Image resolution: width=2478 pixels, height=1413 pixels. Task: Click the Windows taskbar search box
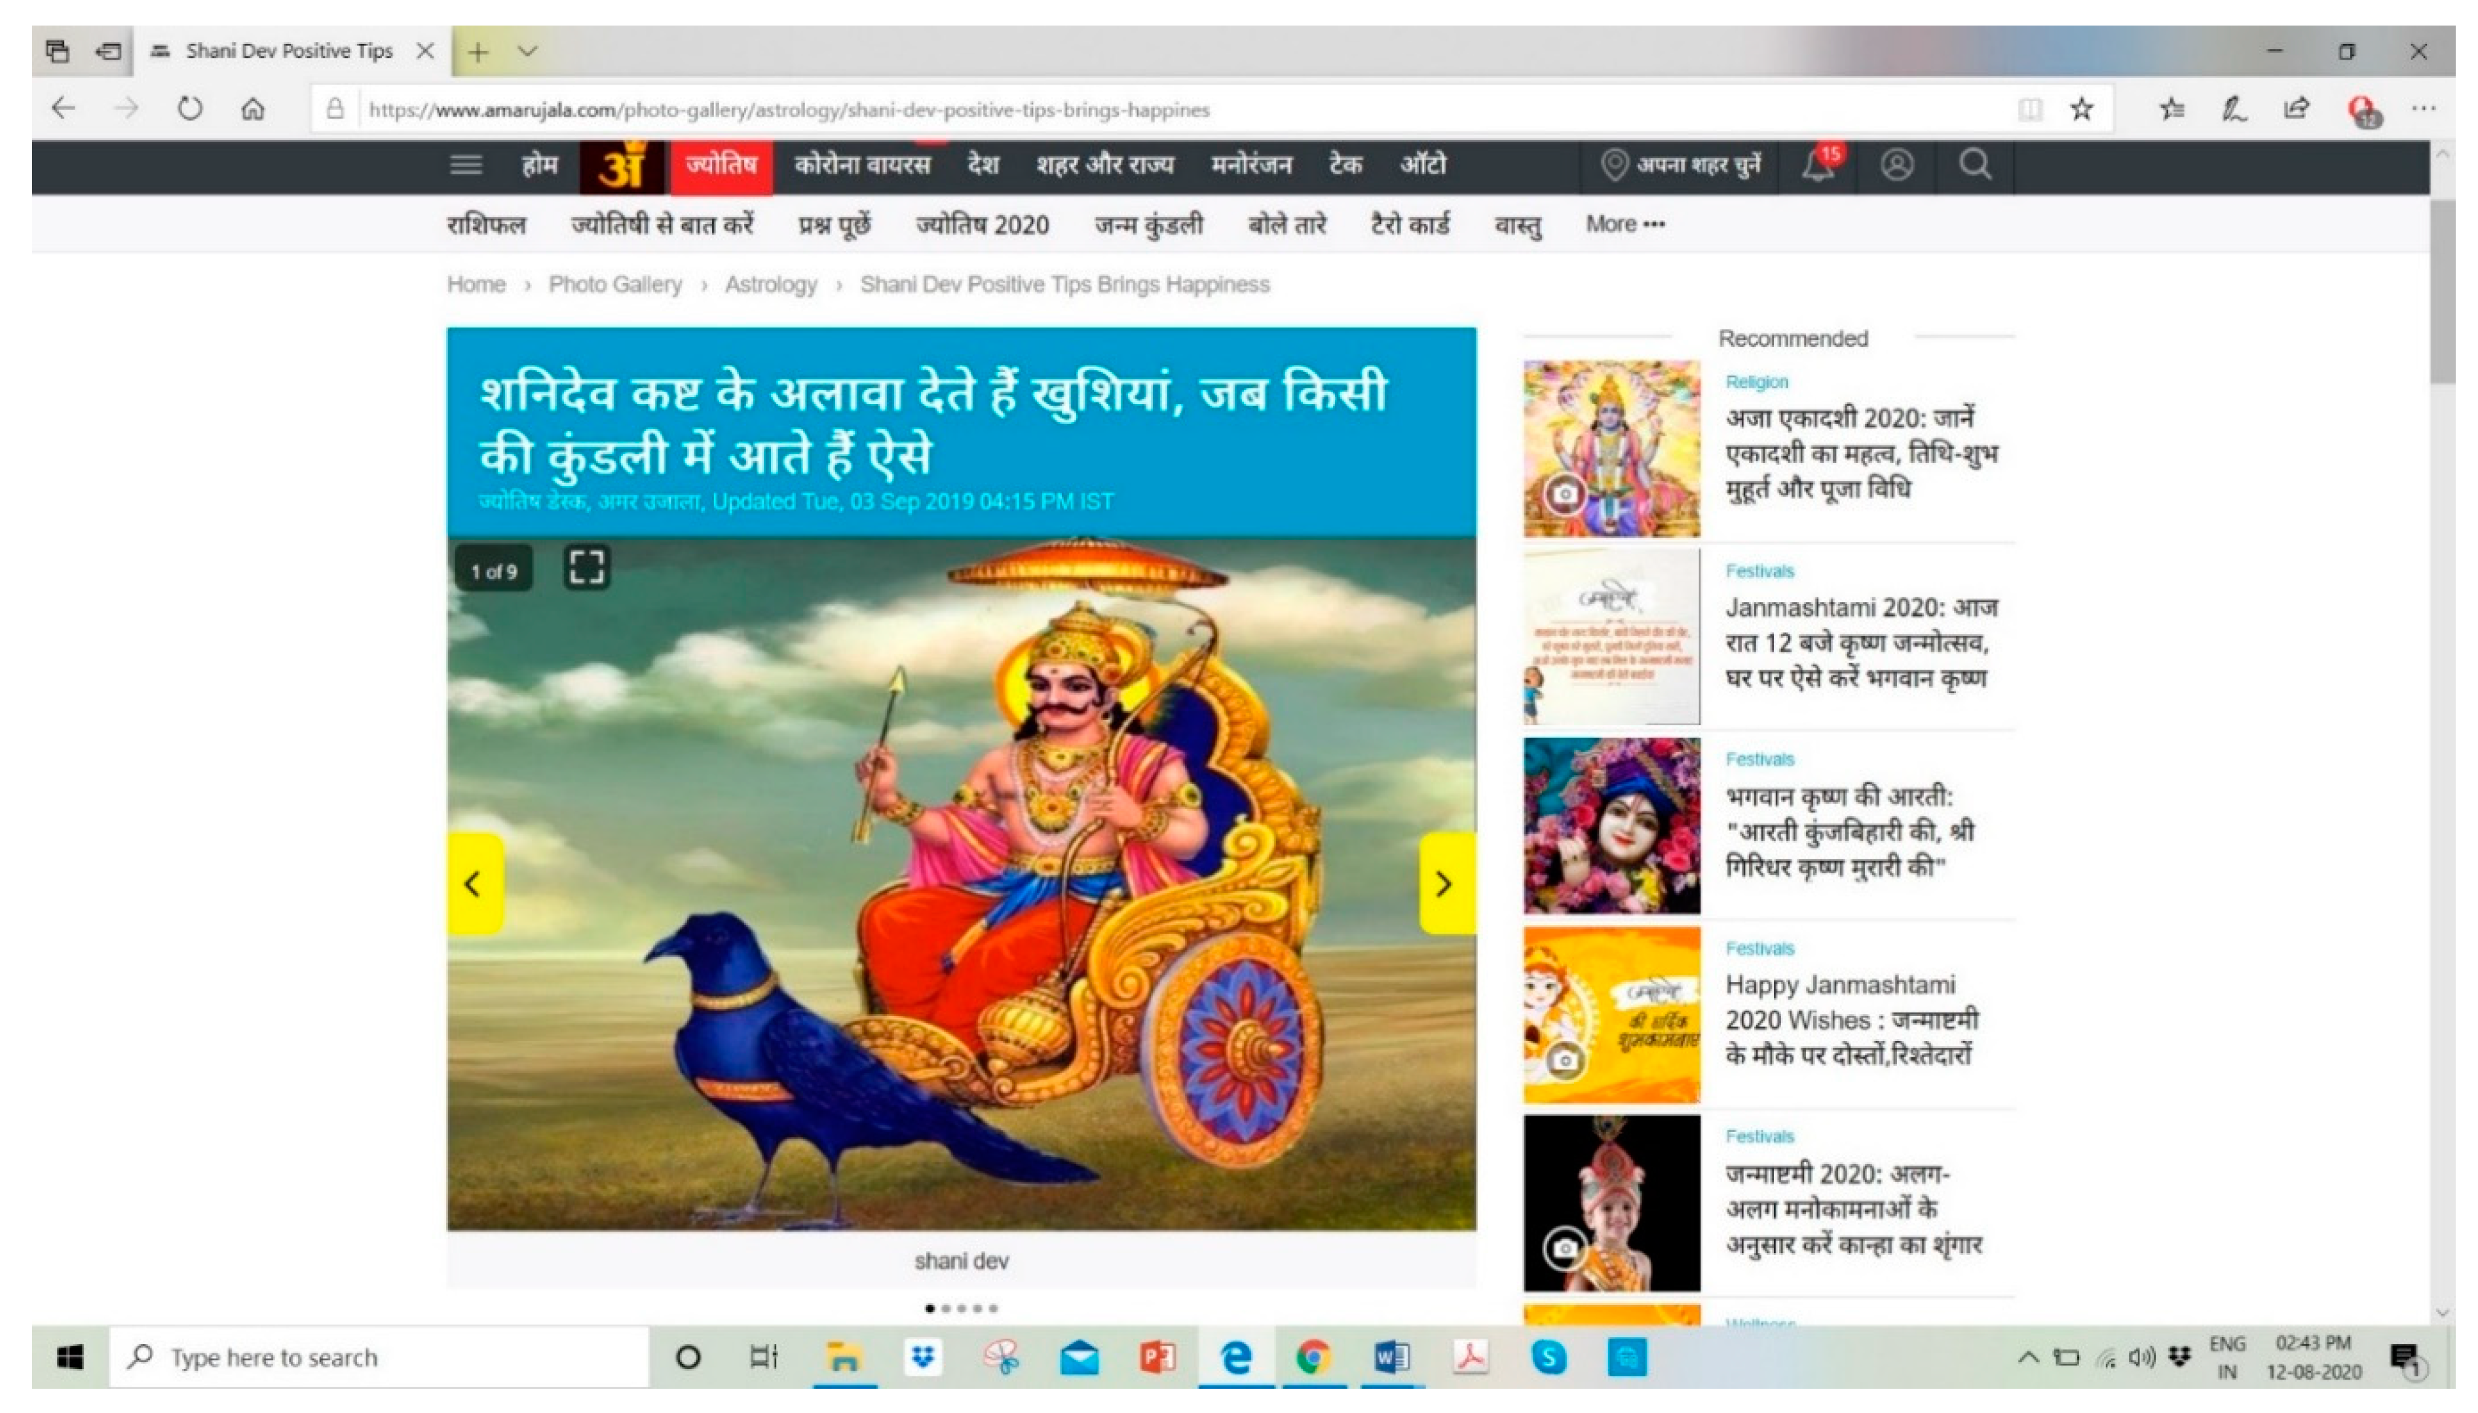coord(379,1357)
